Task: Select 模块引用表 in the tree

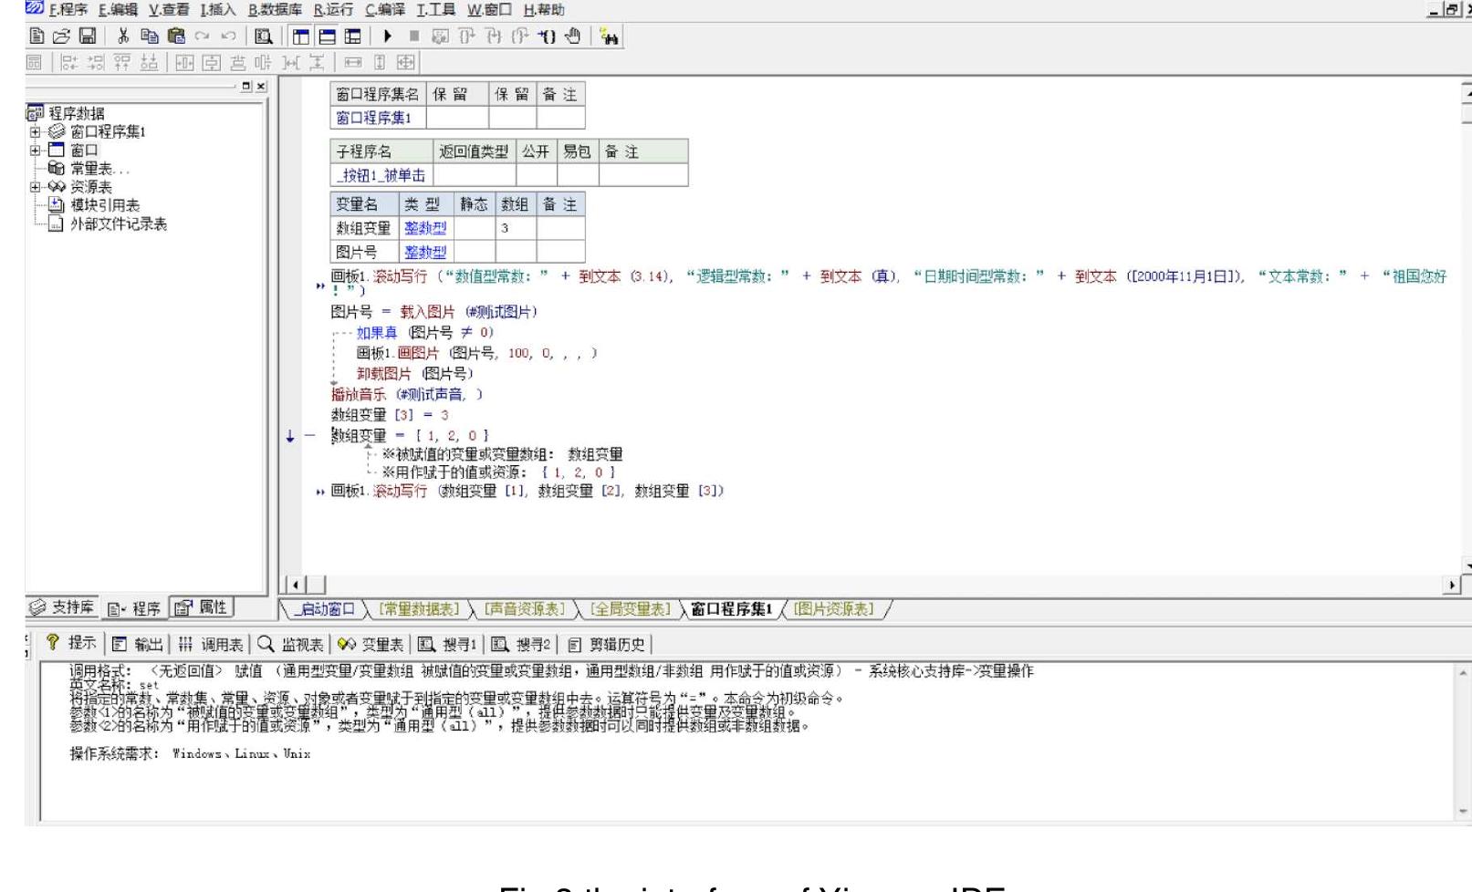Action: coord(105,205)
